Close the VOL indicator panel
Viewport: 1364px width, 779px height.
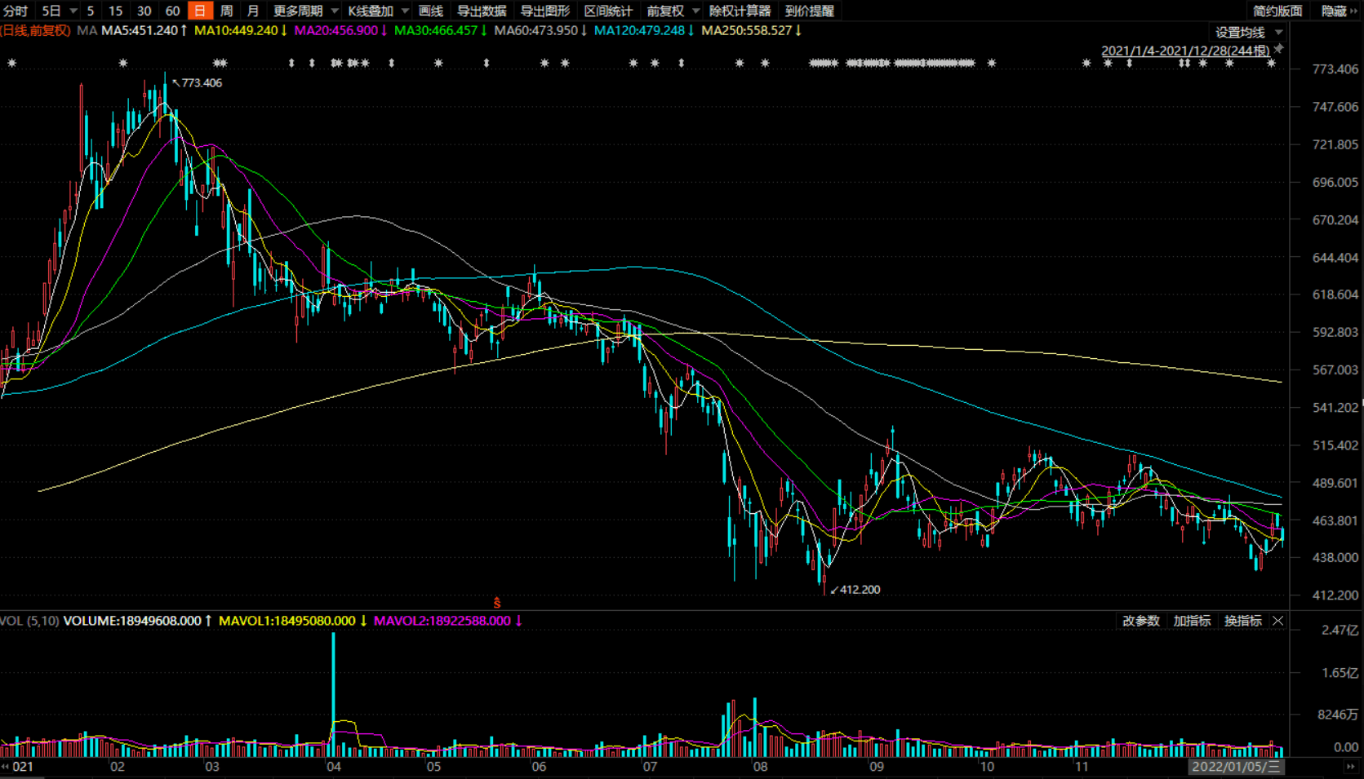coord(1278,621)
